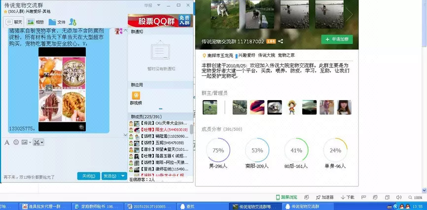Open the 下载 downloads status item

(348, 198)
